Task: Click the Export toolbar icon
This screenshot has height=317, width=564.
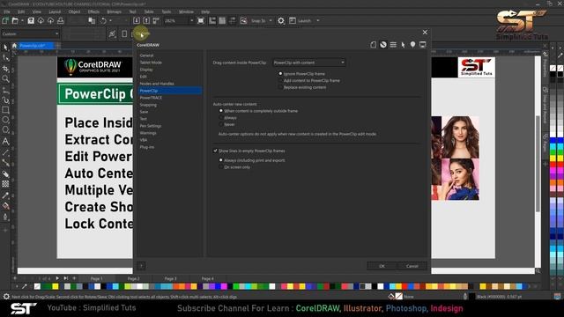Action: tap(146, 20)
